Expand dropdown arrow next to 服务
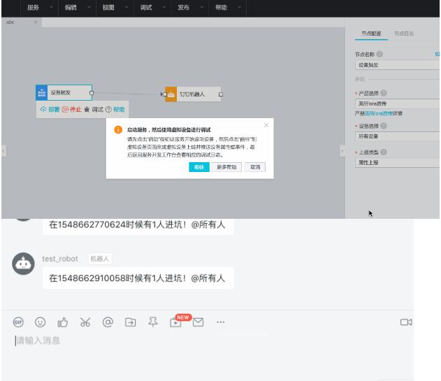The height and width of the screenshot is (381, 441). [x=52, y=7]
